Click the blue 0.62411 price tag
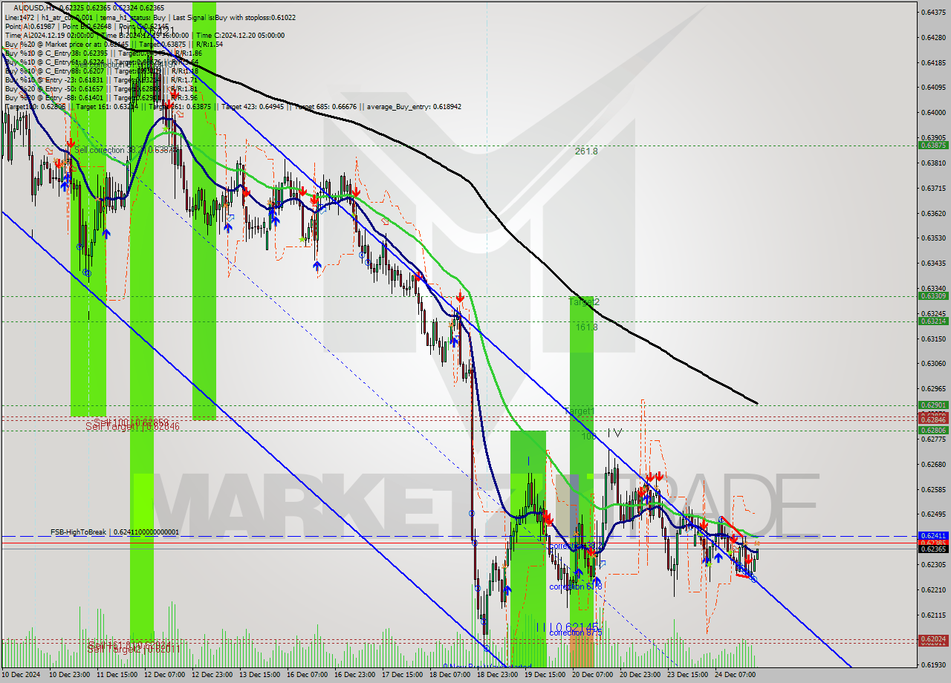951x683 pixels. point(933,535)
